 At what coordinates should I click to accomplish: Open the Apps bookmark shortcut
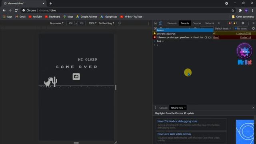[8, 17]
